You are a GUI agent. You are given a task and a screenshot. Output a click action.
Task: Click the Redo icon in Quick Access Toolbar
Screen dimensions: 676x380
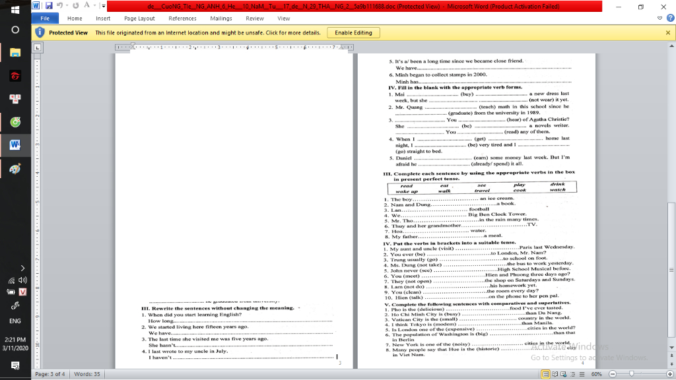(x=75, y=5)
